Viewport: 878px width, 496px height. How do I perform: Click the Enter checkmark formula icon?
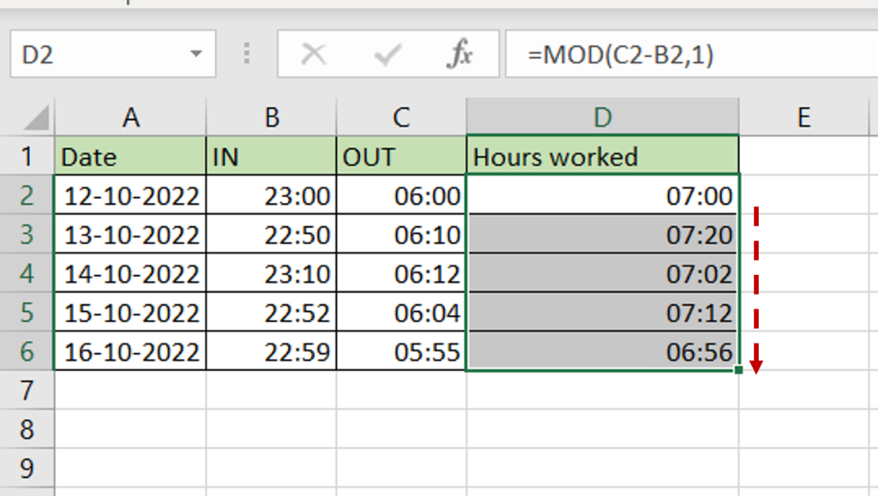(388, 56)
